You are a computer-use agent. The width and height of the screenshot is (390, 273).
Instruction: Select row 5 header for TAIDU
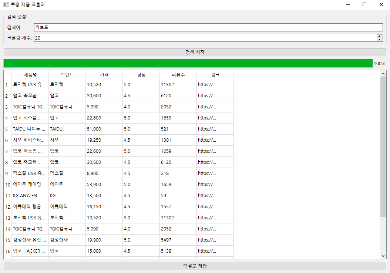tap(7, 129)
